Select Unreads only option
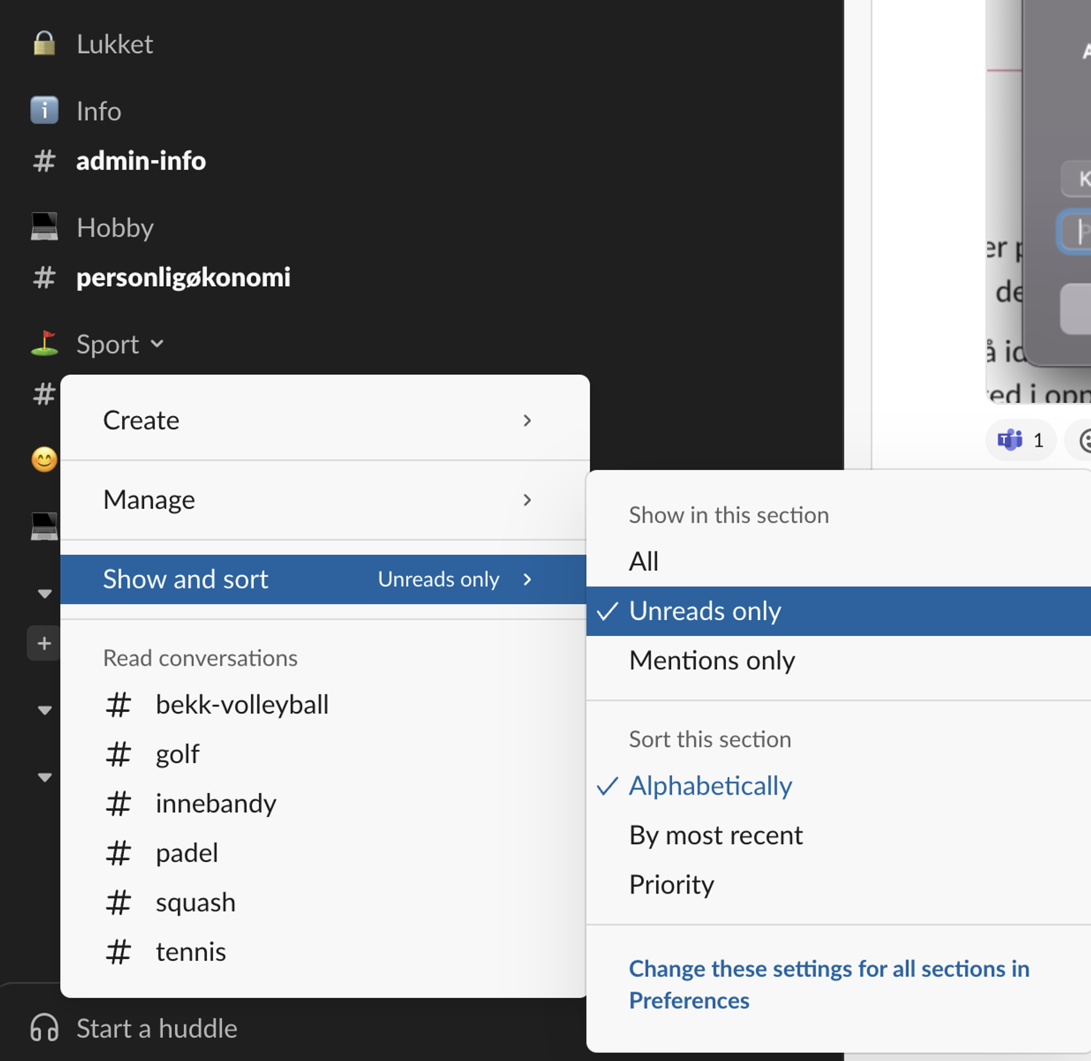Screen dimensions: 1091x1061 838,611
